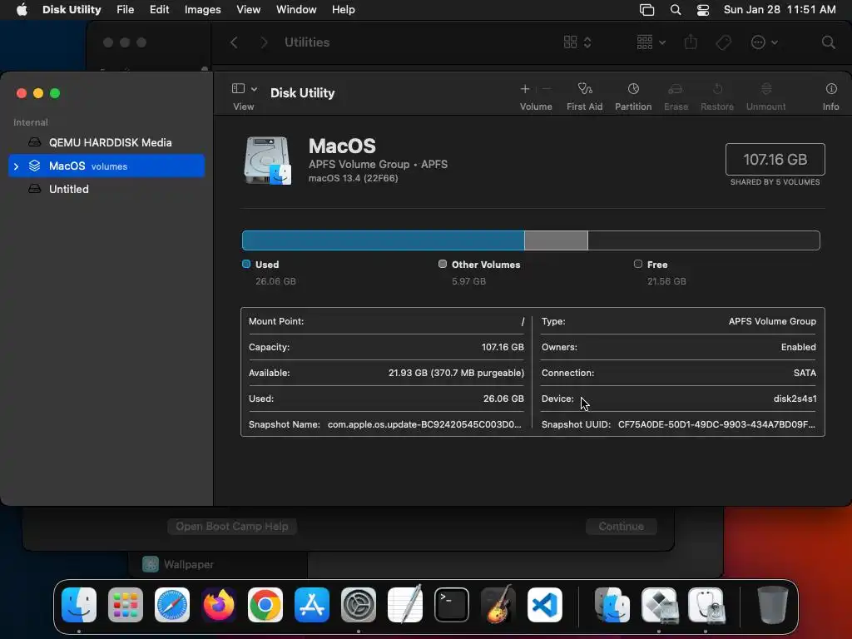Click the Free space bar segment

[704, 240]
